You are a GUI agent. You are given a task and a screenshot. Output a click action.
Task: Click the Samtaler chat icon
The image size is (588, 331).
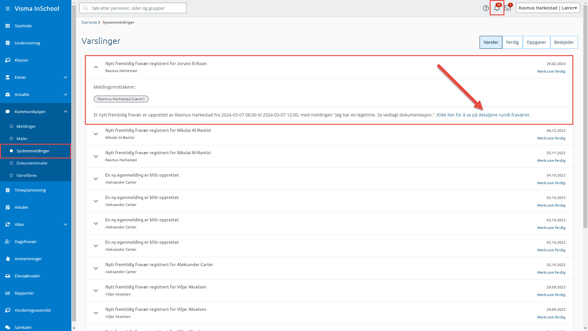tap(8, 327)
